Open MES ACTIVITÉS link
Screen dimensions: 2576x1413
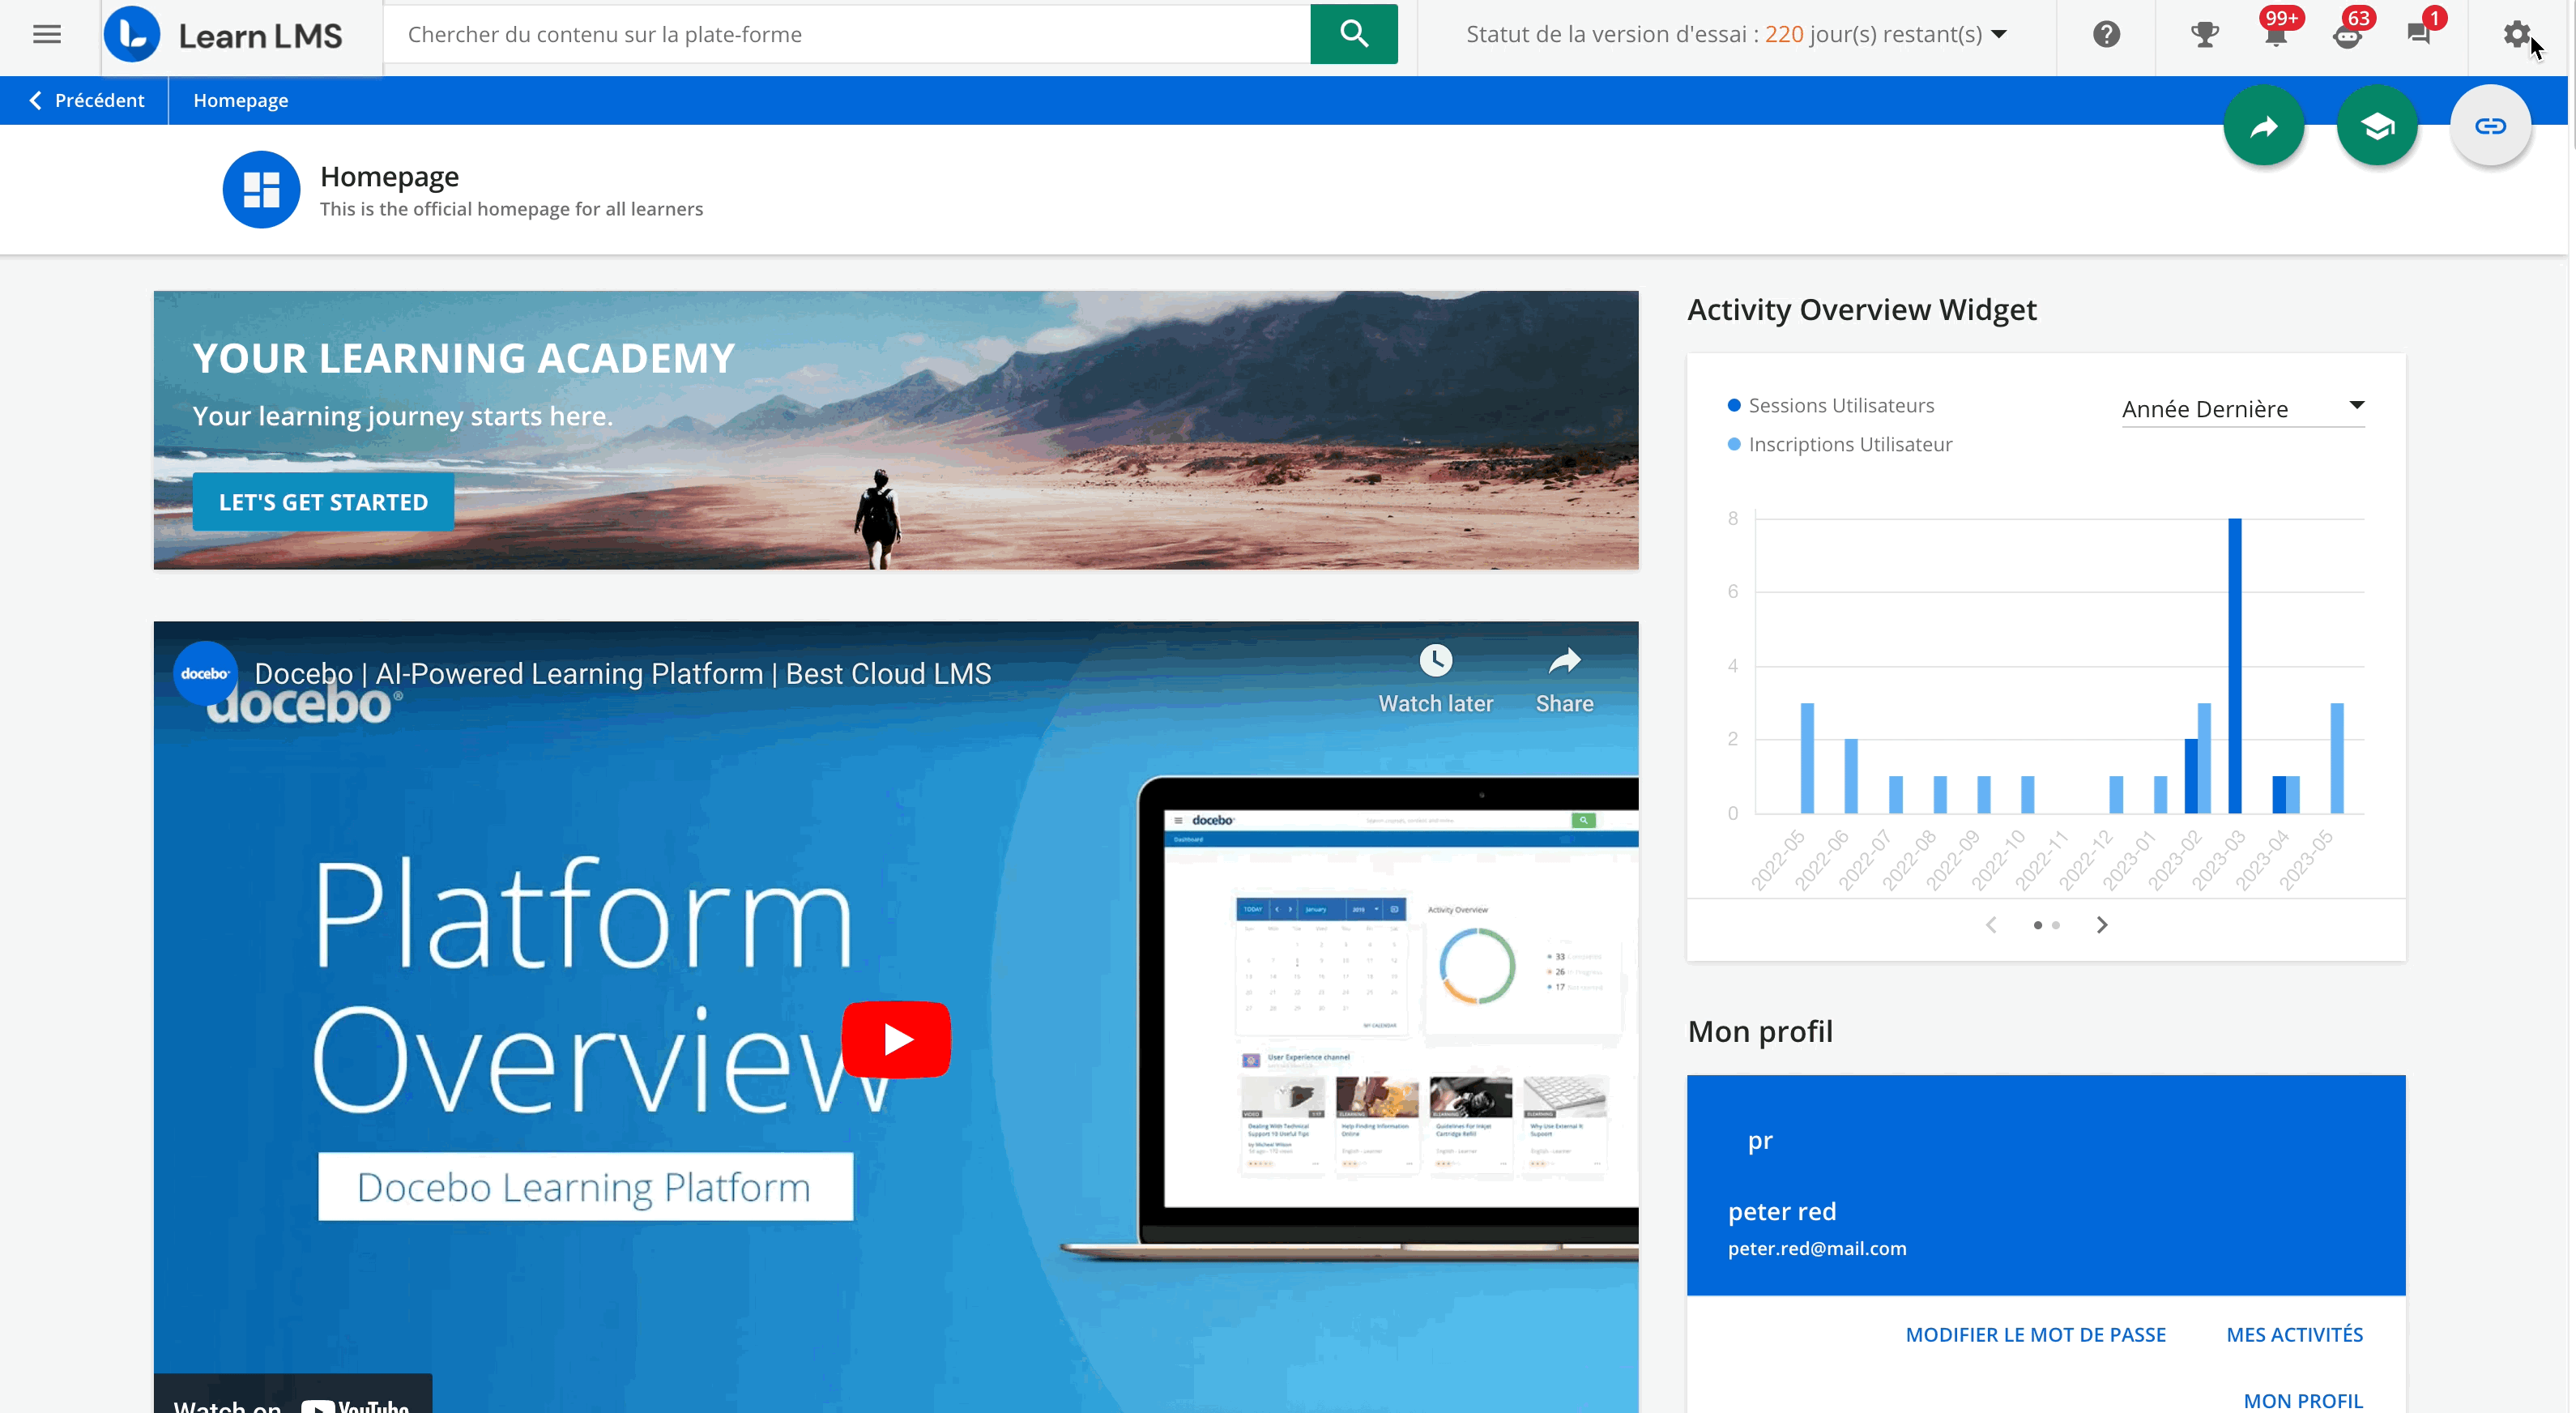point(2294,1334)
